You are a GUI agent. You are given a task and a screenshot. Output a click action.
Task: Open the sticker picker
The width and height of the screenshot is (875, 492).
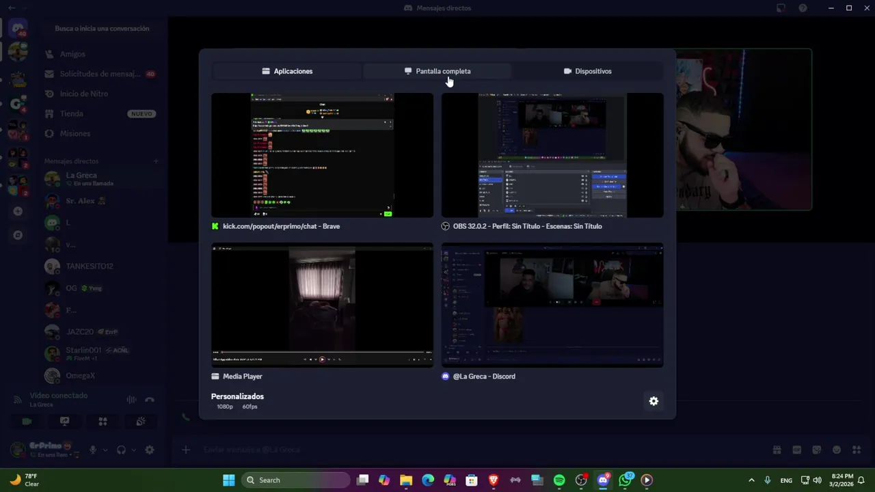(x=816, y=450)
